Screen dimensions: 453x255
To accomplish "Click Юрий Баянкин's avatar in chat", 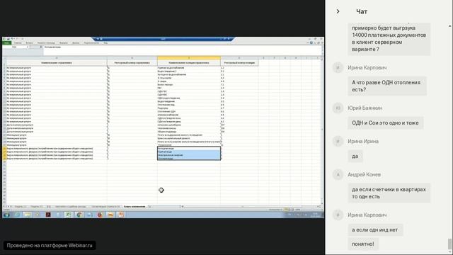I will coord(338,108).
